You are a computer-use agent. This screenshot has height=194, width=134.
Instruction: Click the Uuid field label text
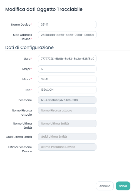pyautogui.click(x=27, y=59)
